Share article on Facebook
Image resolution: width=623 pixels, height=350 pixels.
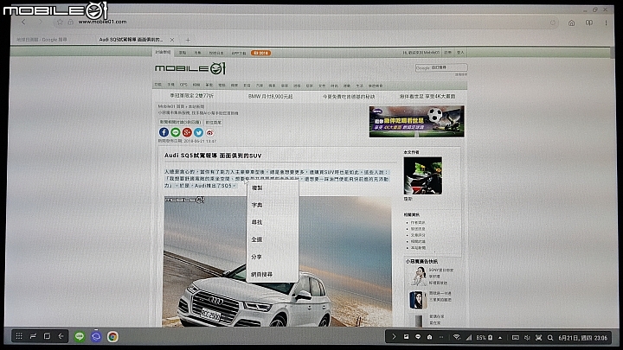click(x=164, y=132)
